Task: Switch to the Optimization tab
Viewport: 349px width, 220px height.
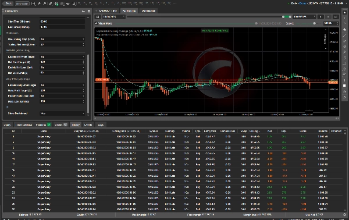Action: tap(148, 10)
